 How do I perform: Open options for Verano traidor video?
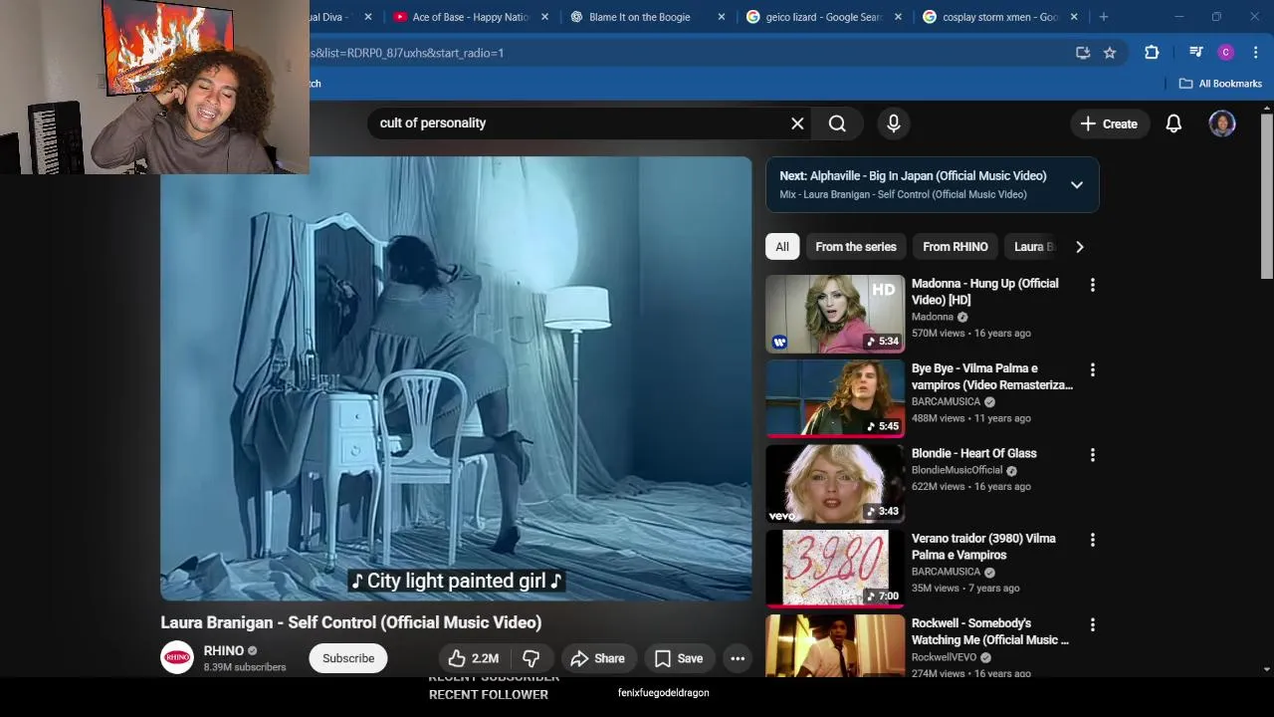coord(1092,540)
